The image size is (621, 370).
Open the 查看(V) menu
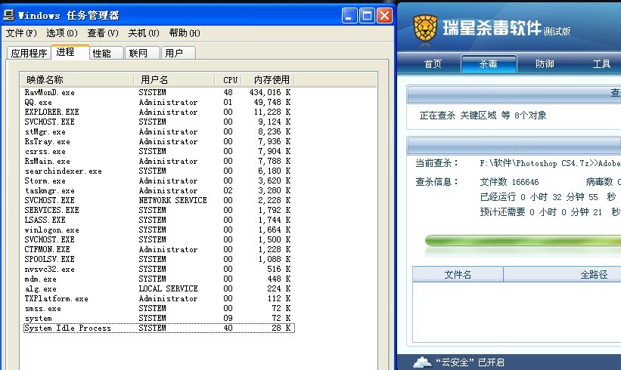tap(103, 33)
